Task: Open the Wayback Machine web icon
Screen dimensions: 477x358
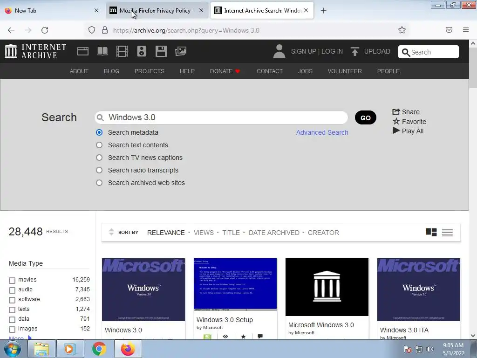Action: pyautogui.click(x=83, y=51)
